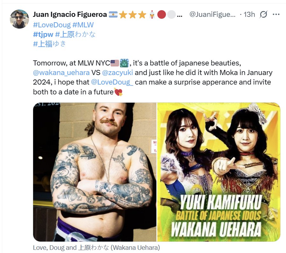Click the @JuaniFigue... username handle
Image resolution: width=286 pixels, height=253 pixels.
coord(213,14)
